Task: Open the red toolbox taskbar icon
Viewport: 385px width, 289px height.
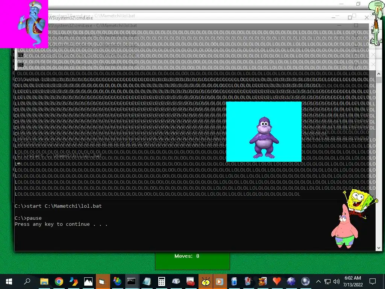Action: (191, 281)
